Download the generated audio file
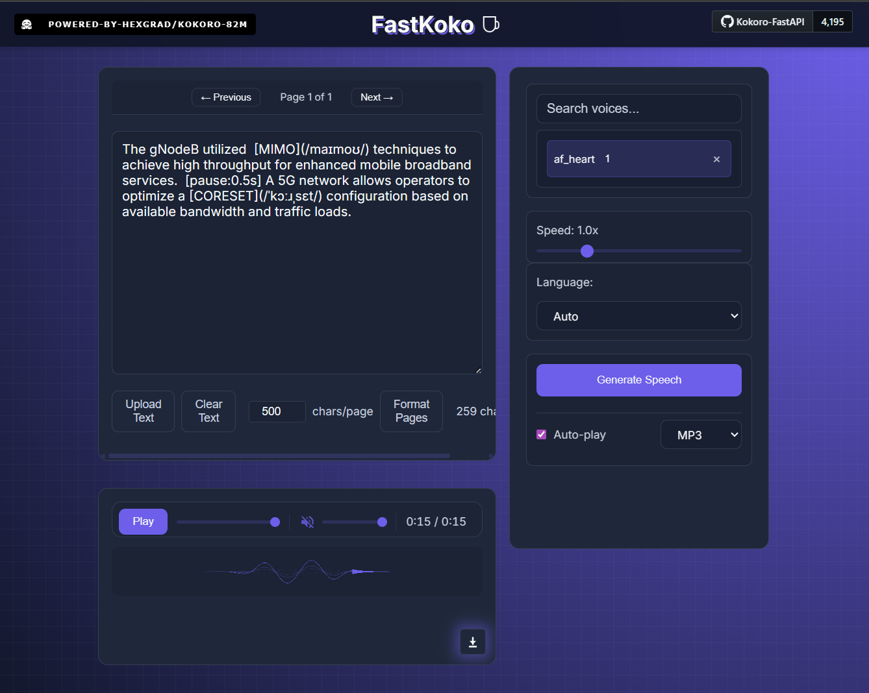 coord(472,642)
